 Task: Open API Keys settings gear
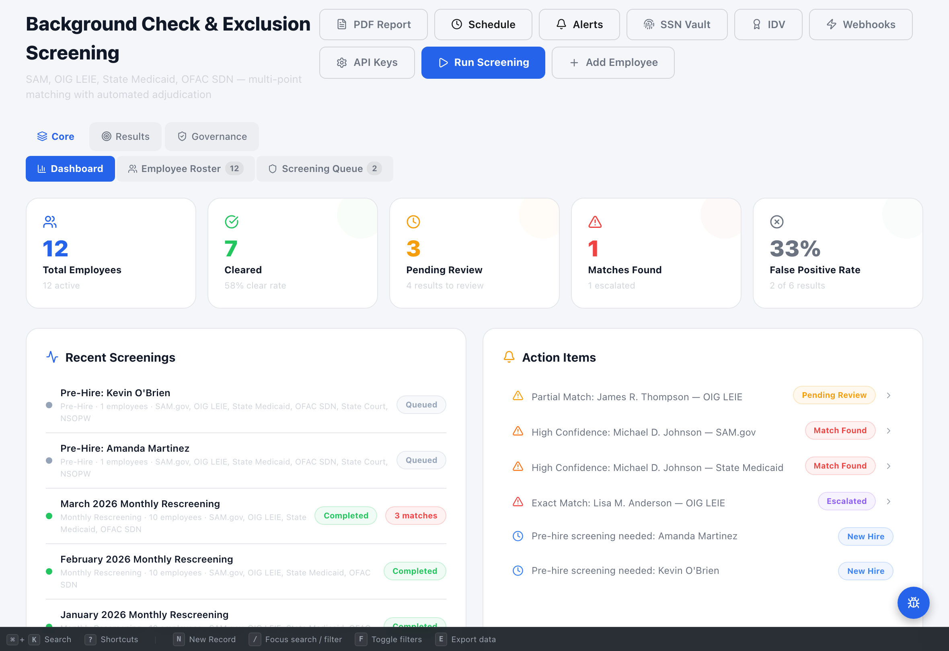[x=342, y=62]
